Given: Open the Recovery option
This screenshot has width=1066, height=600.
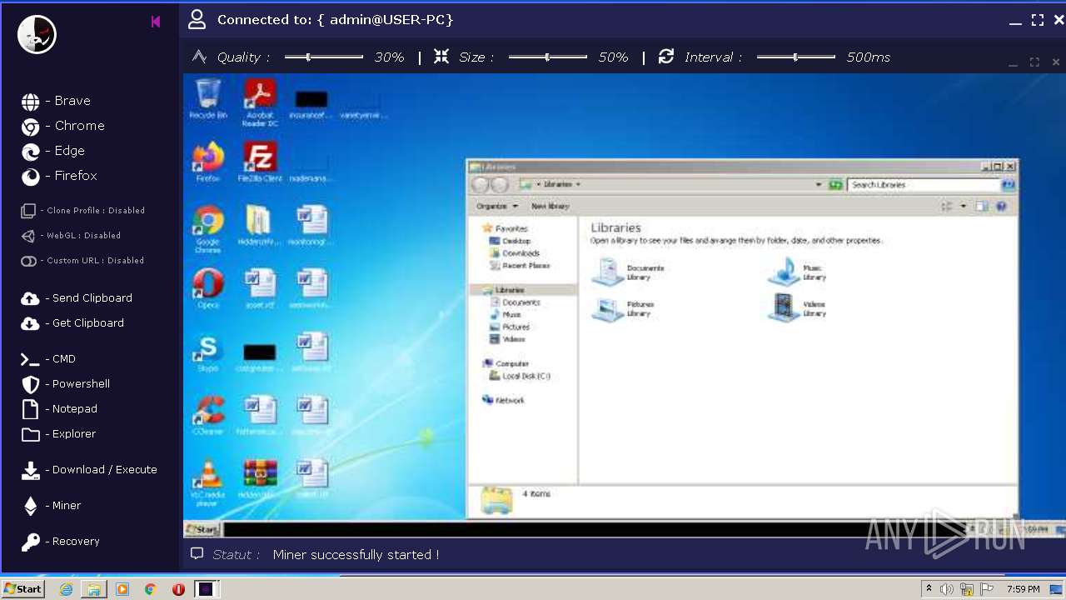Looking at the screenshot, I should 60,542.
